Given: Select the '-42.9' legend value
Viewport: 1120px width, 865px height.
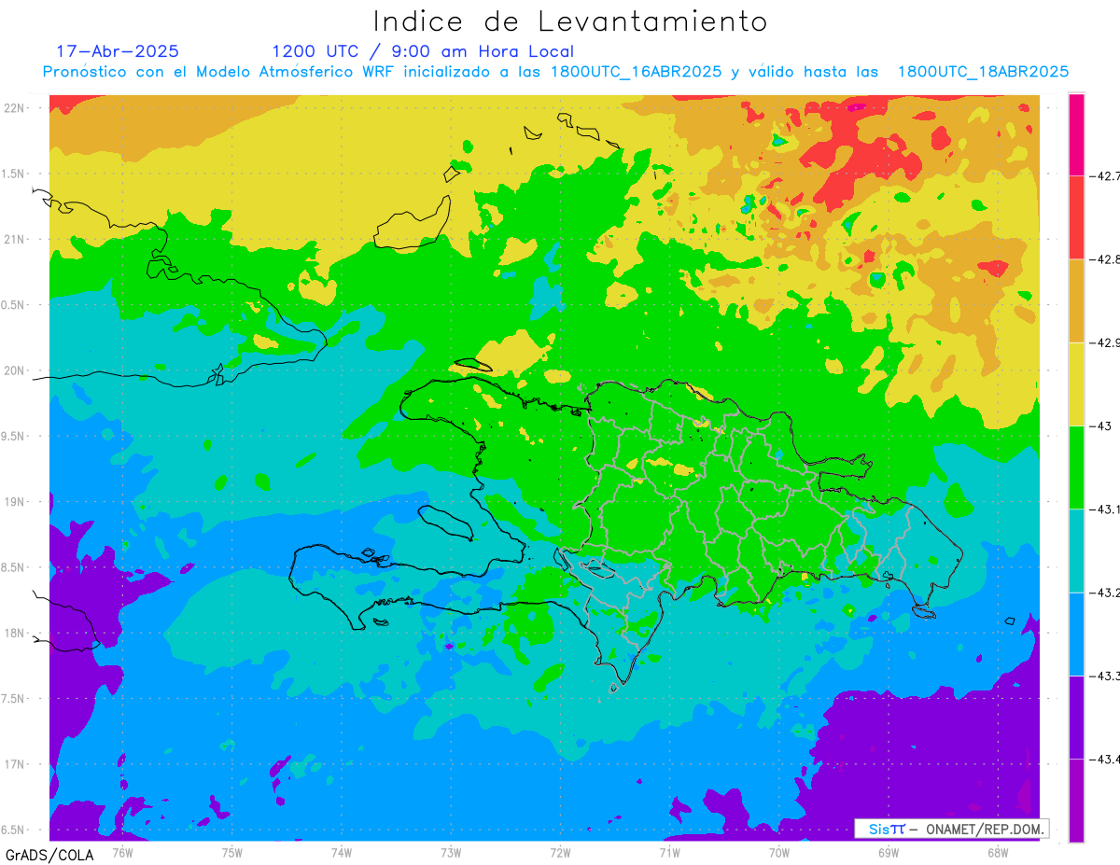Looking at the screenshot, I should 1104,342.
